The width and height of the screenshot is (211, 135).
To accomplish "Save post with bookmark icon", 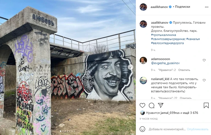I will pos(206,105).
